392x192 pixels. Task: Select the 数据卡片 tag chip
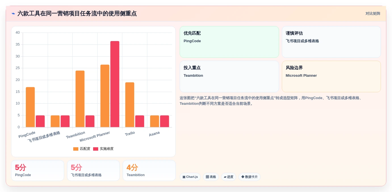(250, 177)
